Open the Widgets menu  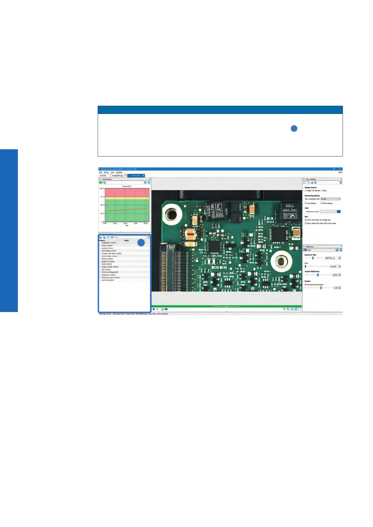(119, 172)
